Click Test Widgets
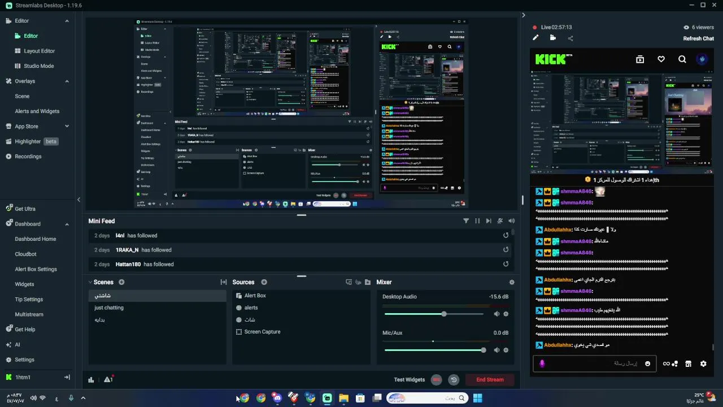The image size is (723, 407). click(410, 380)
